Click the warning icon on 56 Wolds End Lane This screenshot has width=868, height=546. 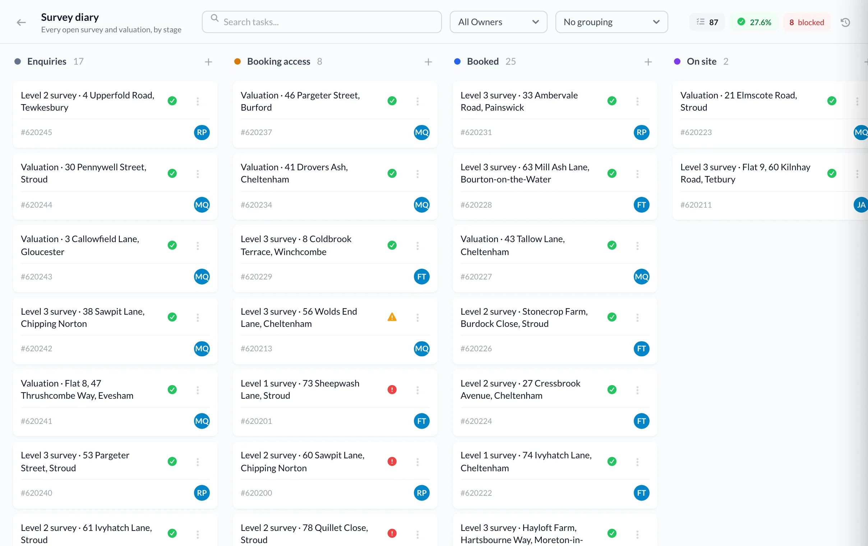pos(392,317)
